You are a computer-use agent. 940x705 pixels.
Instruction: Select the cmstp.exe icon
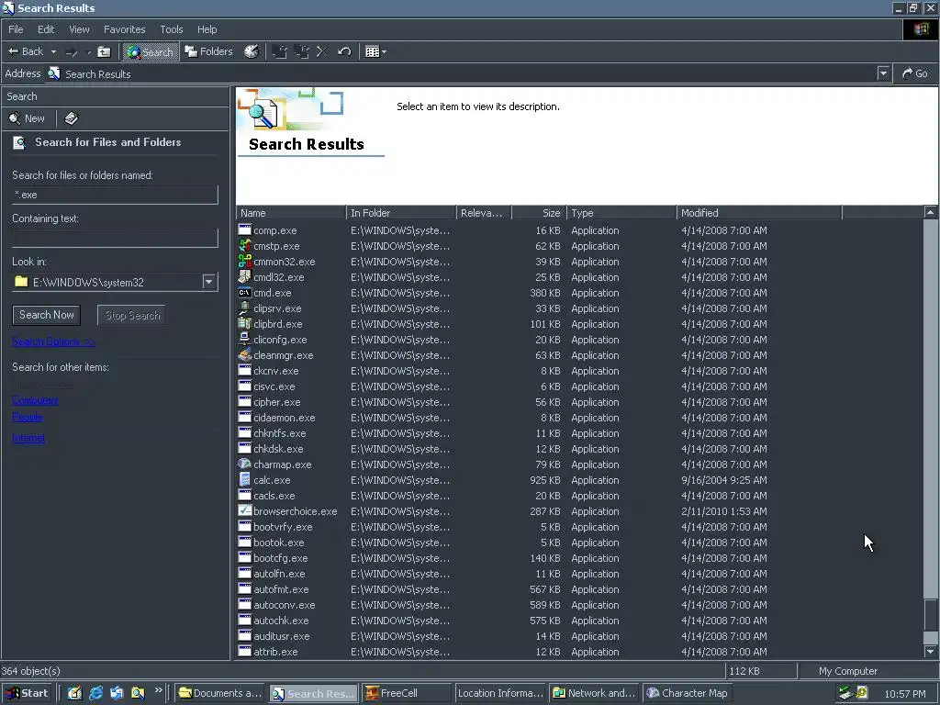tap(244, 246)
